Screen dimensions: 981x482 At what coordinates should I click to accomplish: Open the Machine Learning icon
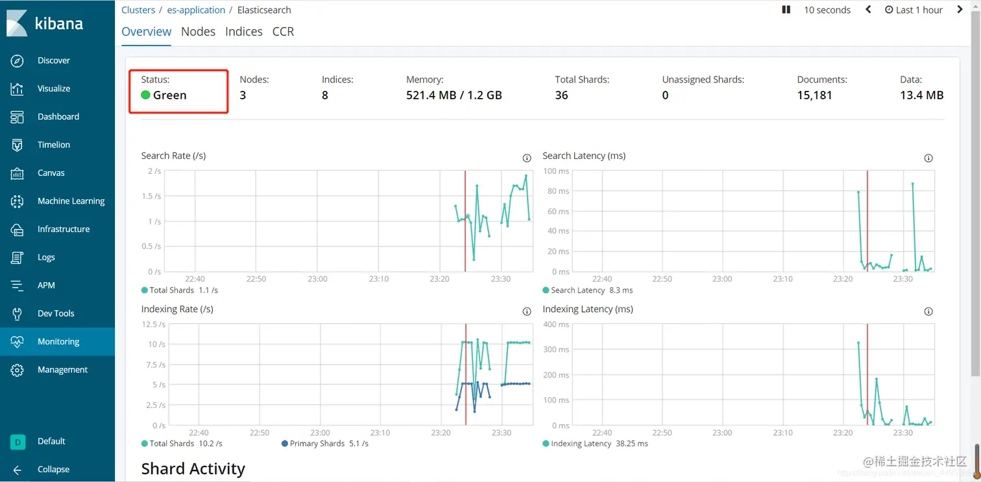(18, 201)
